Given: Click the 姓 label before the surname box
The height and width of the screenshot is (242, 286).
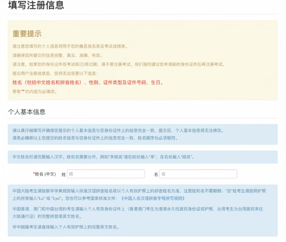Looking at the screenshot, I should [64, 174].
